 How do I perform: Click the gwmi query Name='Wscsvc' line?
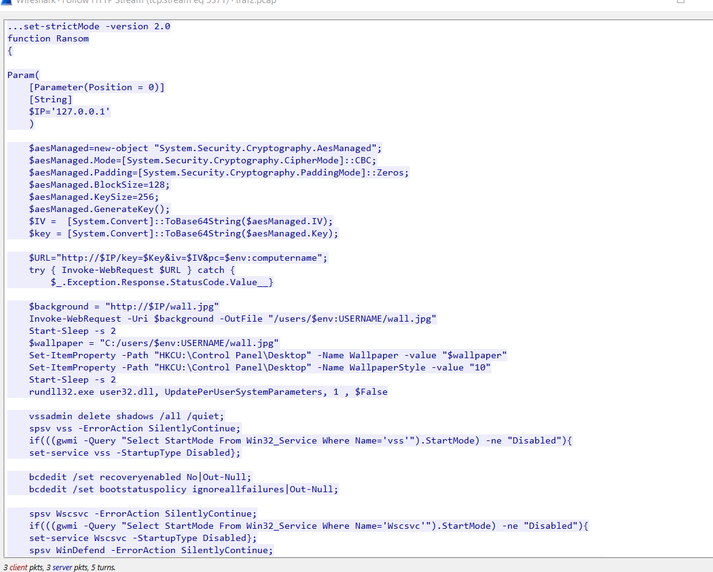[x=309, y=526]
